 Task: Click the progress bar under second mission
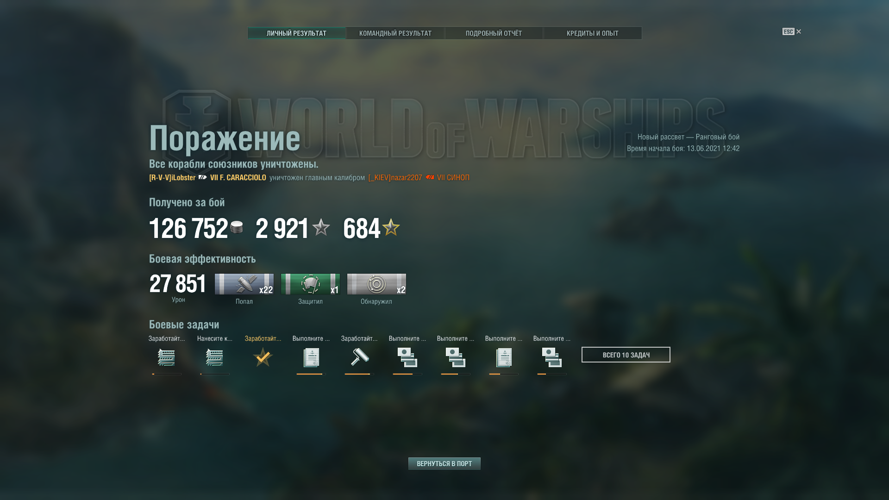pyautogui.click(x=215, y=374)
